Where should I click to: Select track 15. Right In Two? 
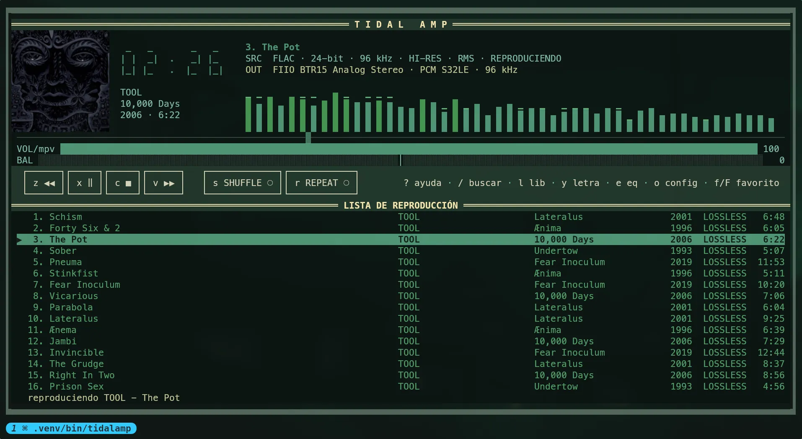click(401, 375)
